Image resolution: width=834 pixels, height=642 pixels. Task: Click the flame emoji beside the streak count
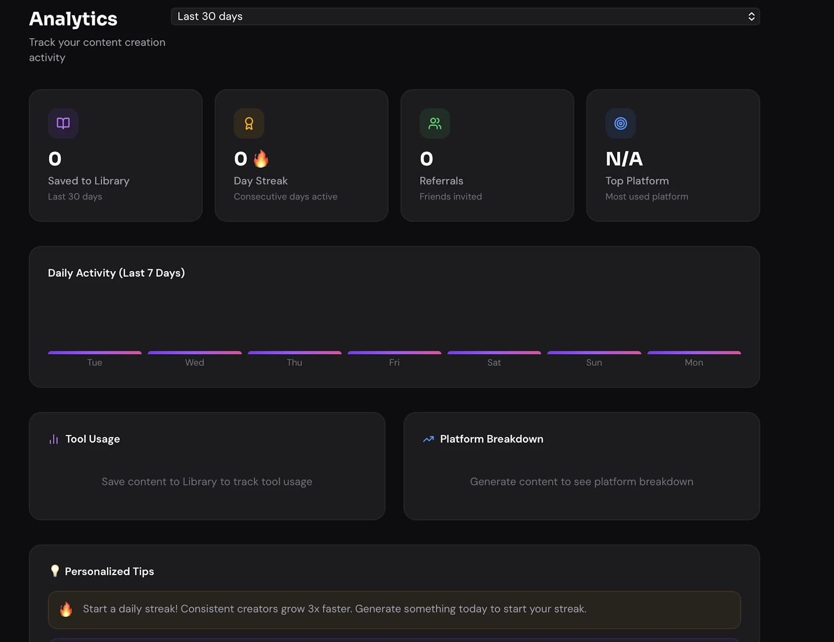coord(261,158)
